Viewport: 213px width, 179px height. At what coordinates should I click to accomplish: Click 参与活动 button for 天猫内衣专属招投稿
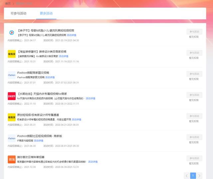tap(194, 95)
